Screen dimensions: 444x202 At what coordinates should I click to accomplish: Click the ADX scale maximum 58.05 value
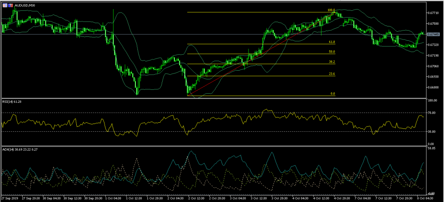(x=431, y=148)
